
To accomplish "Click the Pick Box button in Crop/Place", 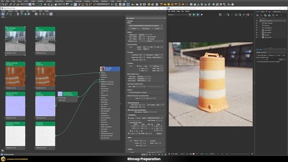I will [156, 66].
